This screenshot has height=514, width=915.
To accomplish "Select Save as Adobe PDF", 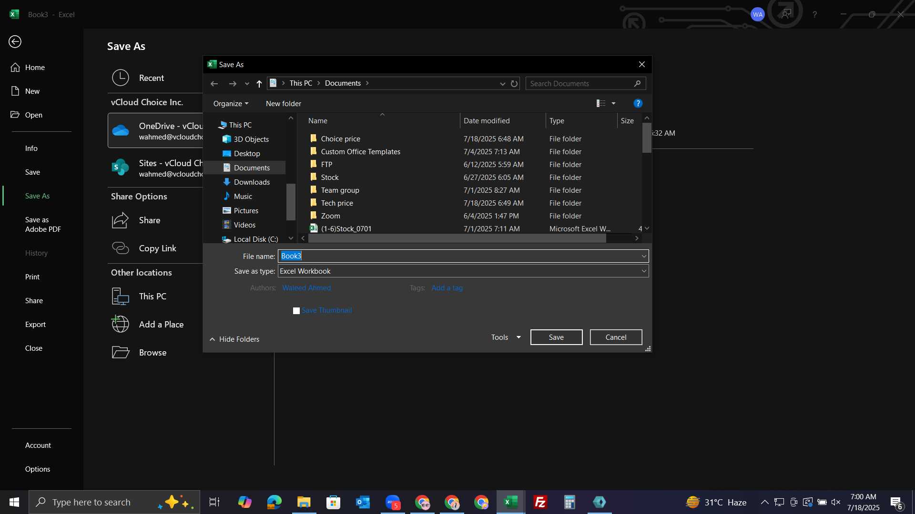I will pyautogui.click(x=43, y=225).
